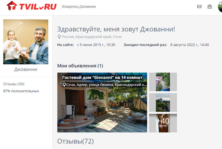Image resolution: width=222 pixels, height=149 pixels.
Task: Click the location pin beside Россия, Краснодарский край
Action: [59, 37]
